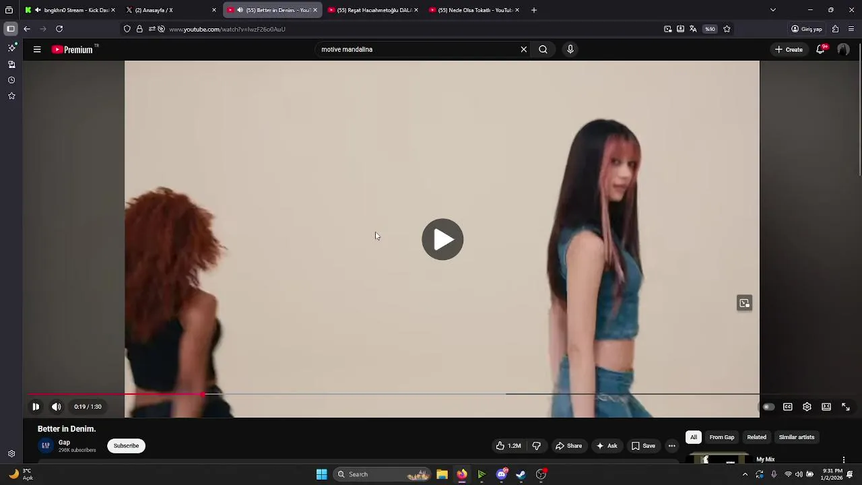This screenshot has width=862, height=485.
Task: Like the video (1.2M)
Action: point(508,445)
